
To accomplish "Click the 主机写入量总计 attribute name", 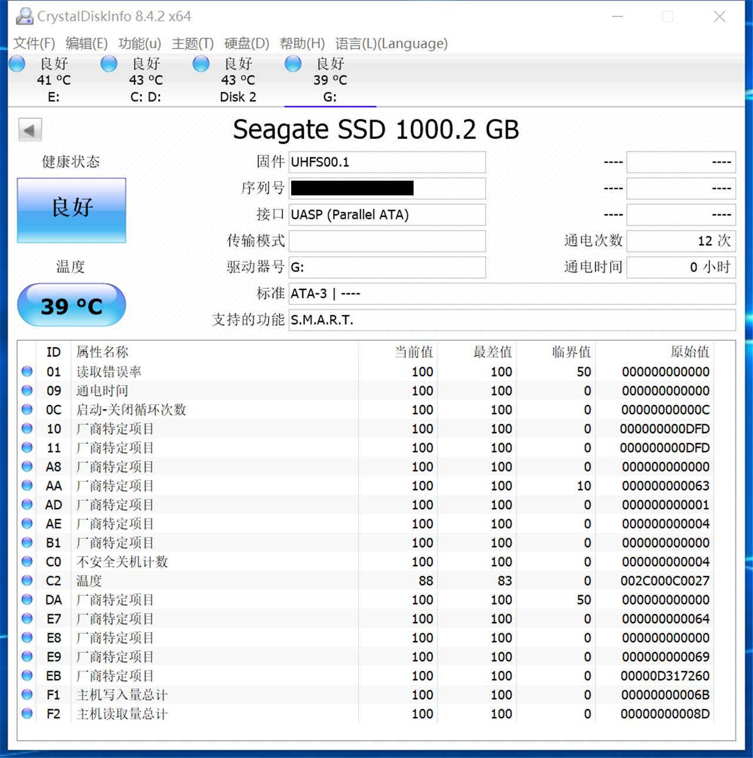I will (122, 695).
